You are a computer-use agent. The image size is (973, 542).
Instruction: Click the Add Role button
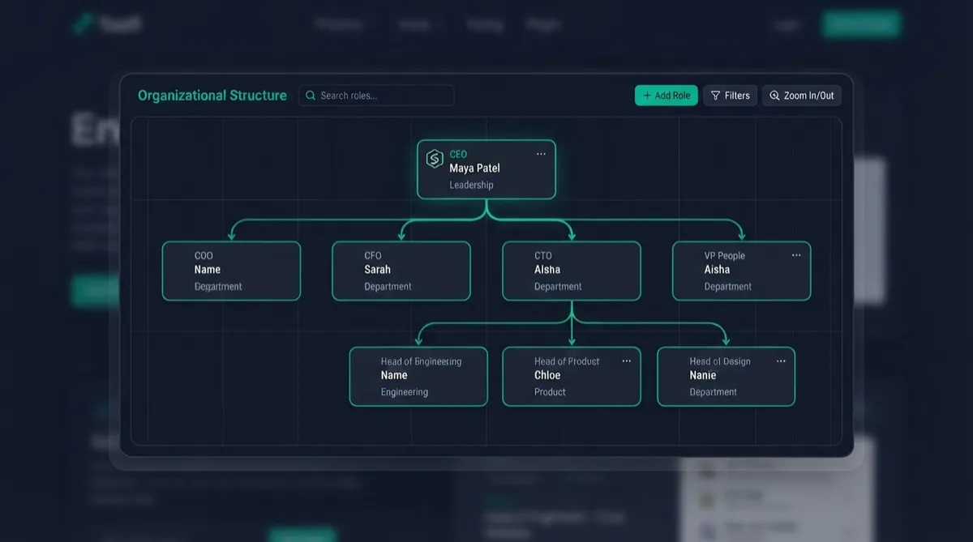click(666, 96)
